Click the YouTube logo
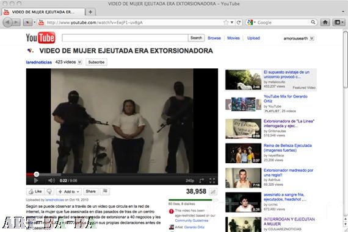 tap(41, 38)
